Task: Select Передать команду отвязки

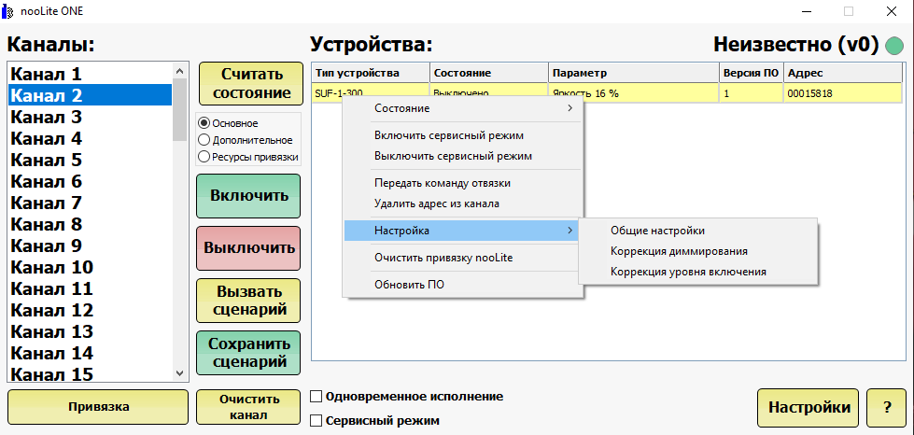Action: point(463,183)
